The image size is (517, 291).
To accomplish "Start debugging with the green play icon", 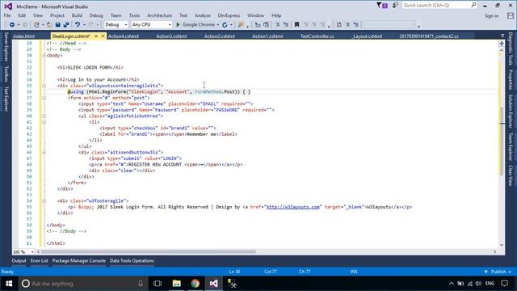I will pos(178,25).
